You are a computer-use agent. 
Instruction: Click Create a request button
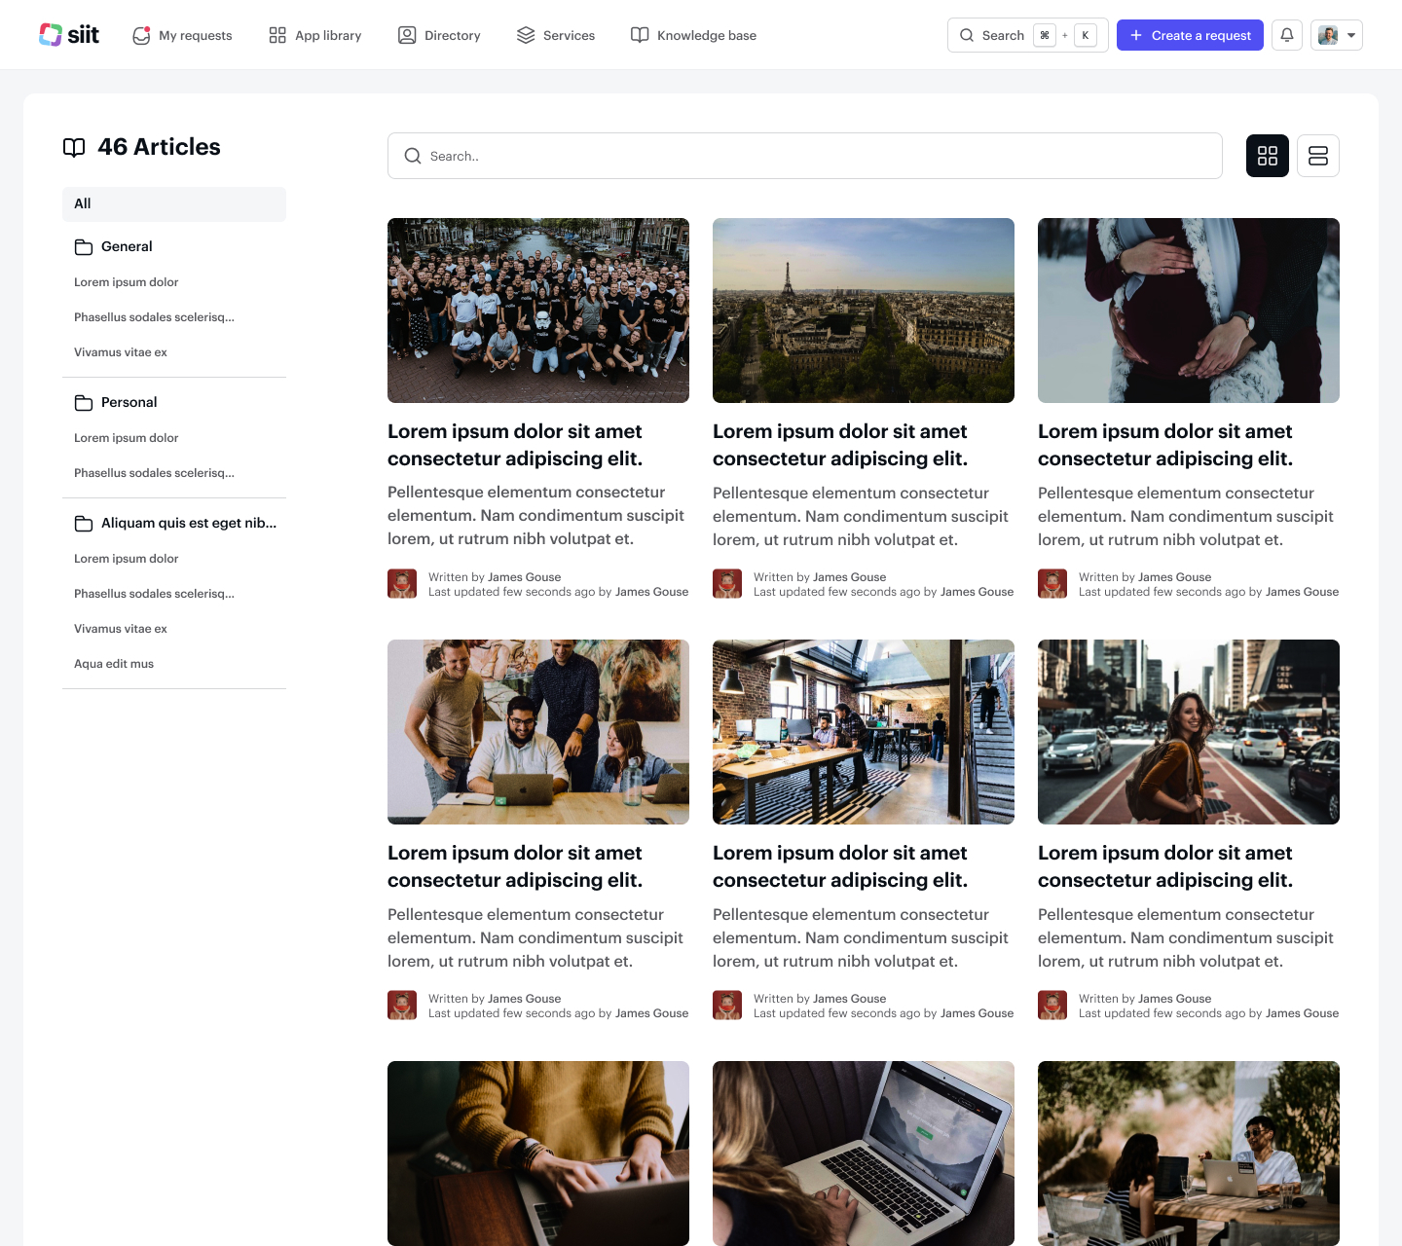click(x=1190, y=35)
